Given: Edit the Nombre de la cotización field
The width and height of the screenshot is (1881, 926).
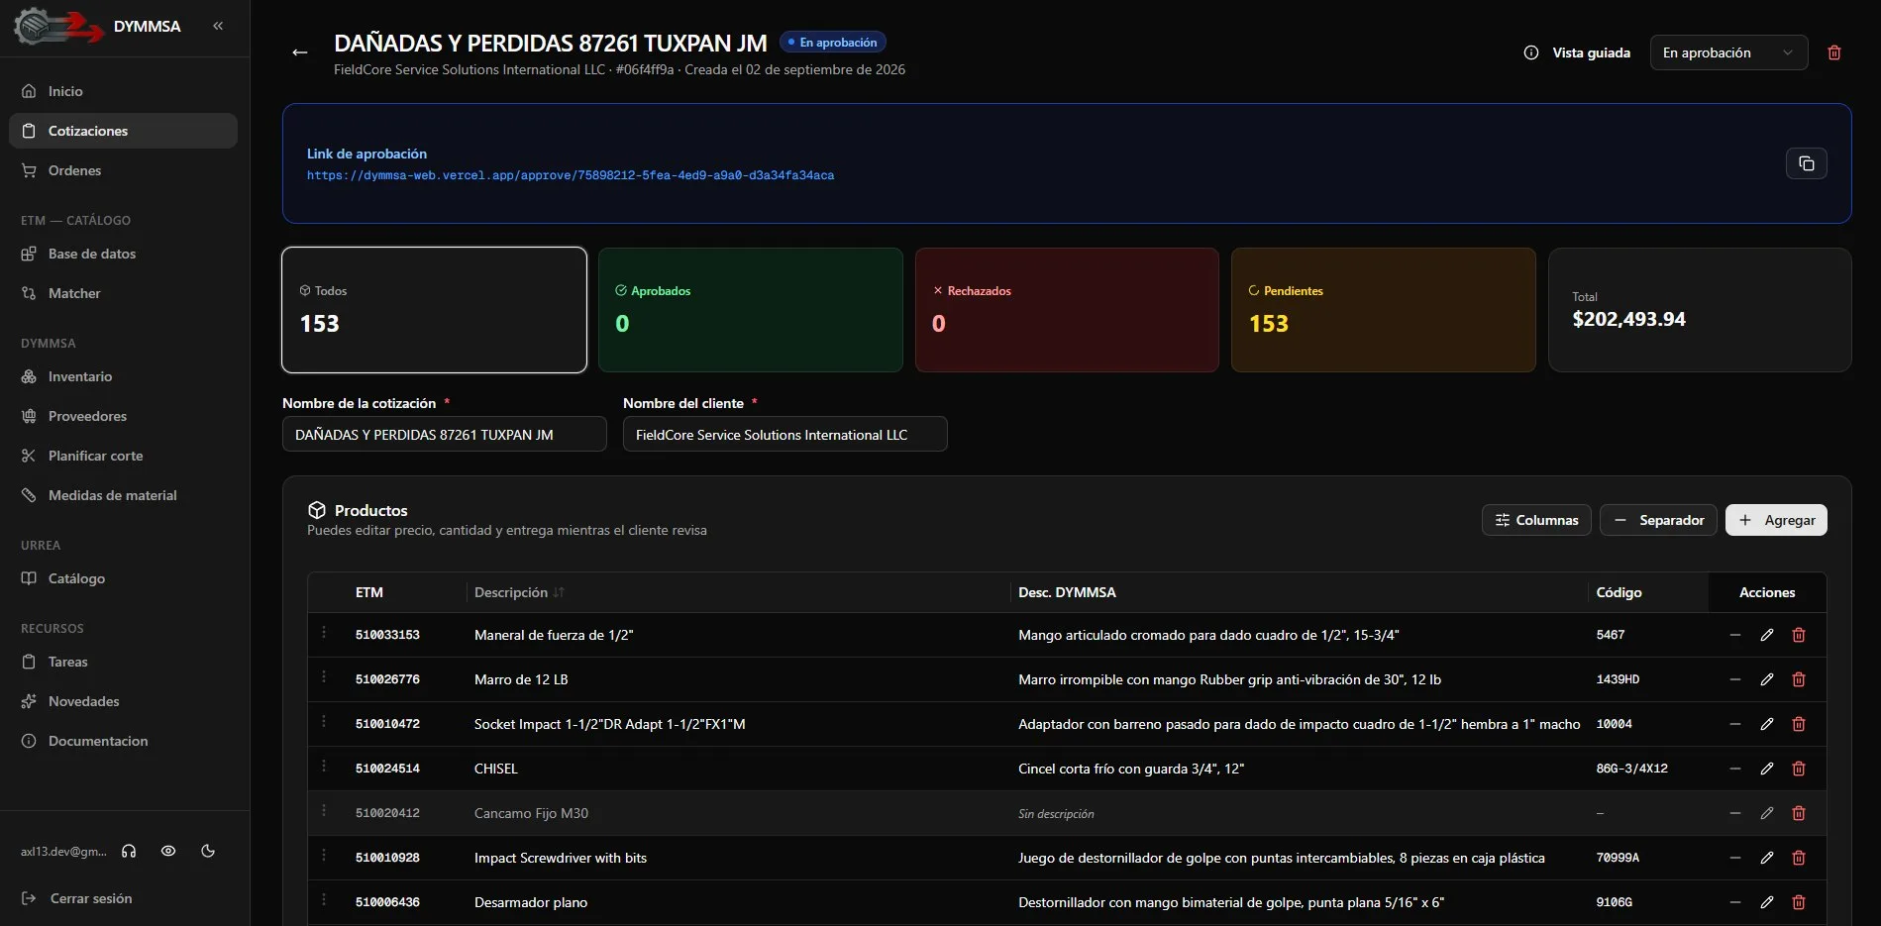Looking at the screenshot, I should pyautogui.click(x=444, y=434).
